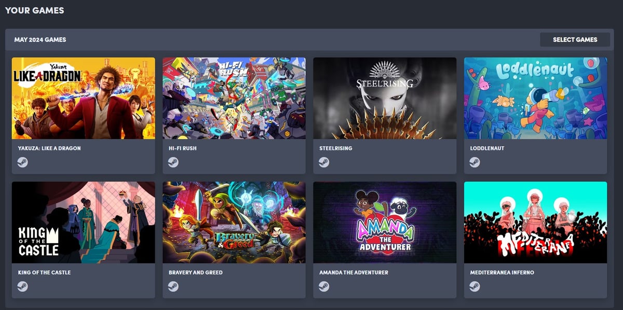Click Steam icon under Mediterranea Inferno

click(475, 287)
